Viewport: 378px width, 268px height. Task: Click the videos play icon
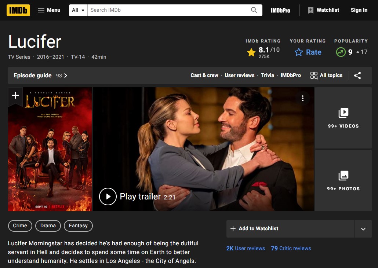pos(343,113)
